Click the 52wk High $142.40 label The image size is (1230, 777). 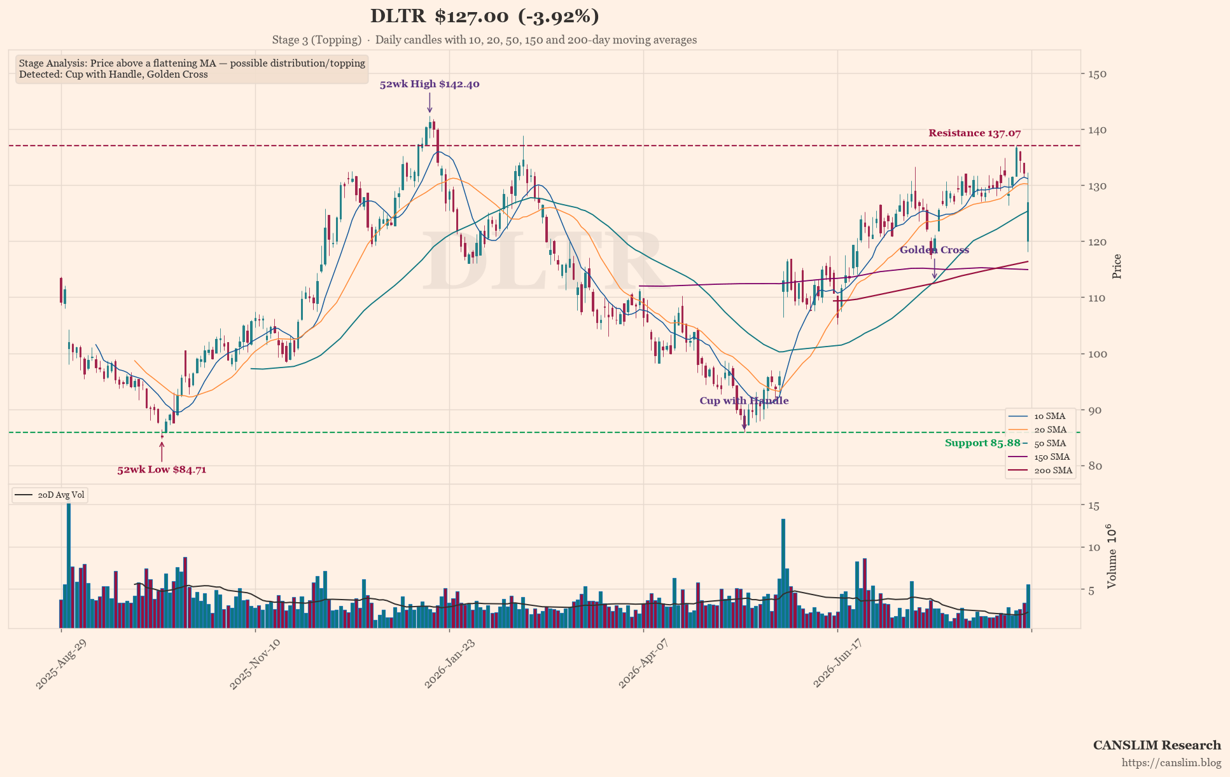point(430,84)
